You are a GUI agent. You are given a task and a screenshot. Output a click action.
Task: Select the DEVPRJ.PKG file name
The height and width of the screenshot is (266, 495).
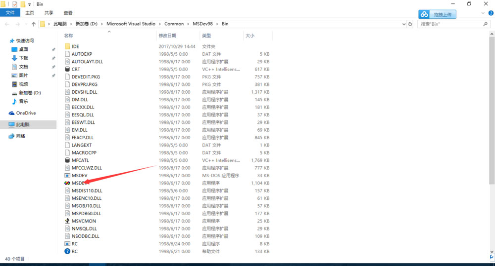[x=84, y=84]
